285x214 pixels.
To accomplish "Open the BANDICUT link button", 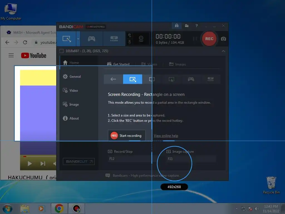I will (79, 161).
